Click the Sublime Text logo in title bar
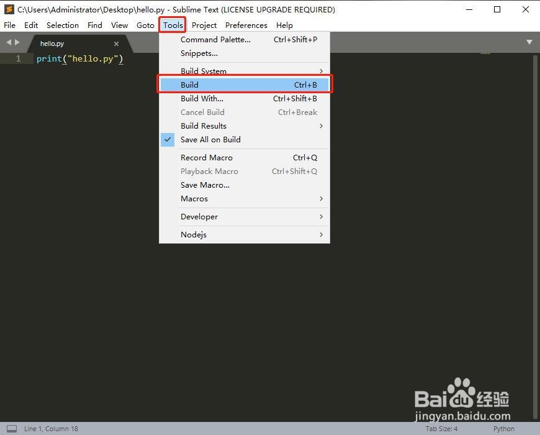 tap(9, 9)
